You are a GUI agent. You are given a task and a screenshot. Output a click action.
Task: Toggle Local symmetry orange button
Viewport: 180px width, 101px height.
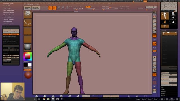(154, 44)
